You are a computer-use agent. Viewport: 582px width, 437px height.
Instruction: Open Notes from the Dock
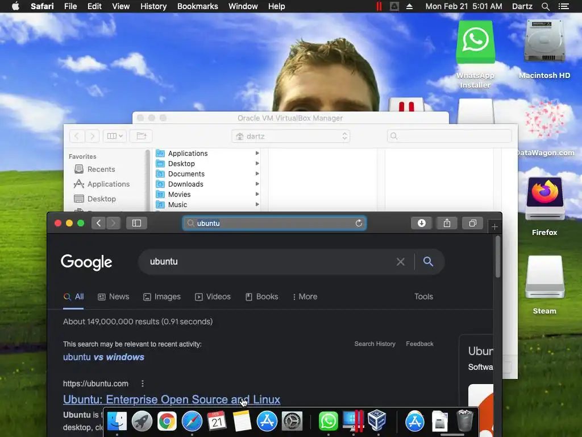click(x=242, y=421)
